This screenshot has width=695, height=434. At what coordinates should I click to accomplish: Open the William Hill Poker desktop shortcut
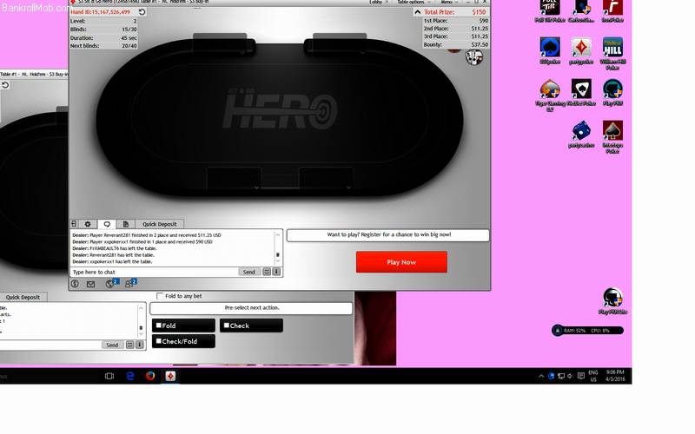click(x=612, y=53)
